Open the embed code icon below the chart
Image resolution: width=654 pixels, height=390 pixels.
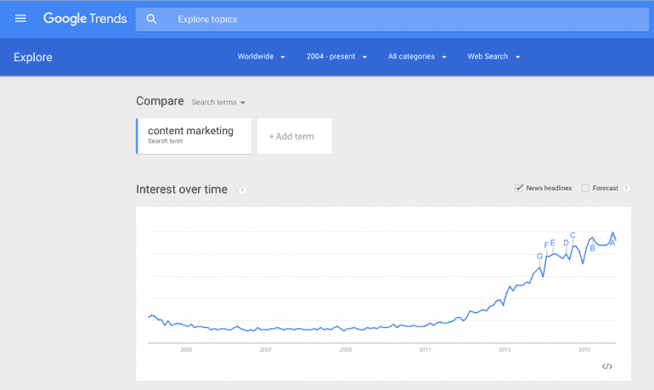click(607, 367)
